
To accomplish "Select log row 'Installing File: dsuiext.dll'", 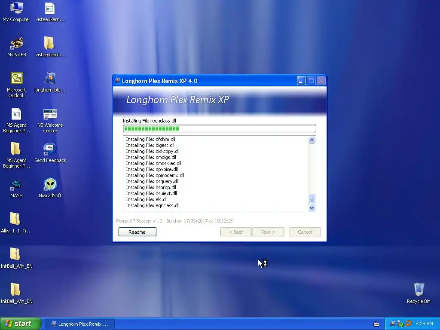I will tap(152, 193).
